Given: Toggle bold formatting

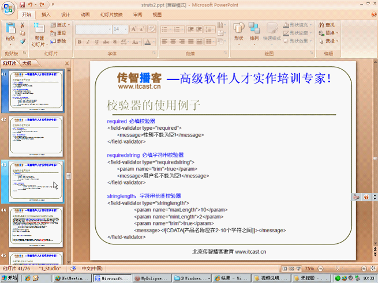Looking at the screenshot, I should point(79,42).
